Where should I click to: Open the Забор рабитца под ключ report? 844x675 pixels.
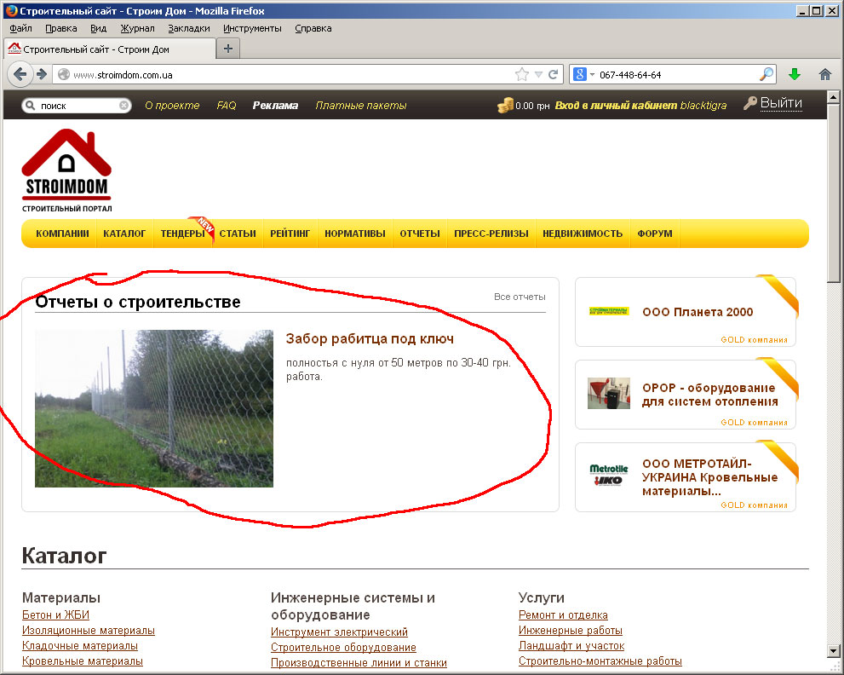click(x=370, y=339)
